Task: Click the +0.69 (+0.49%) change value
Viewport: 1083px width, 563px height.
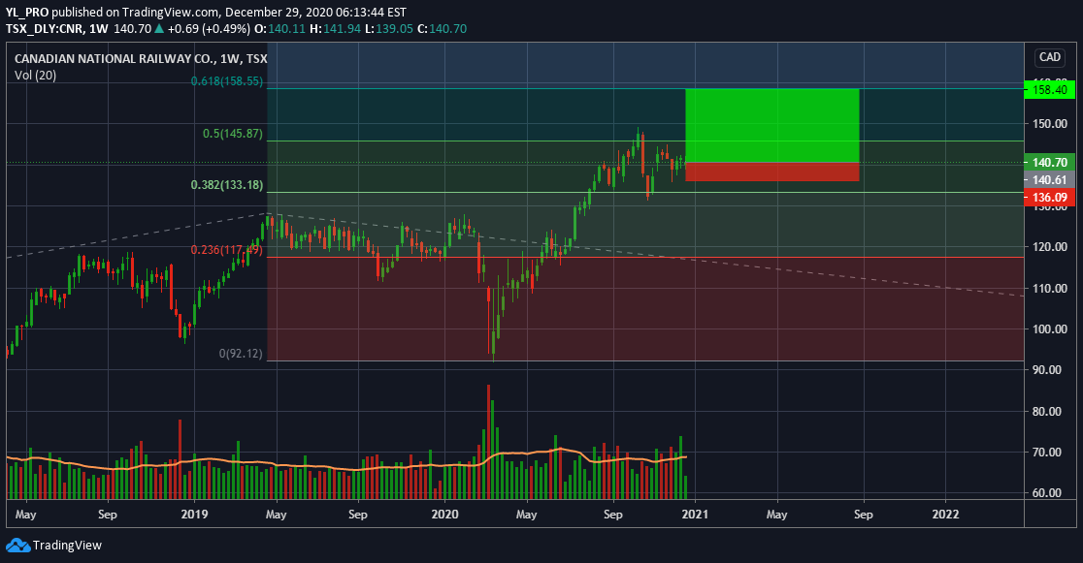Action: pyautogui.click(x=209, y=29)
